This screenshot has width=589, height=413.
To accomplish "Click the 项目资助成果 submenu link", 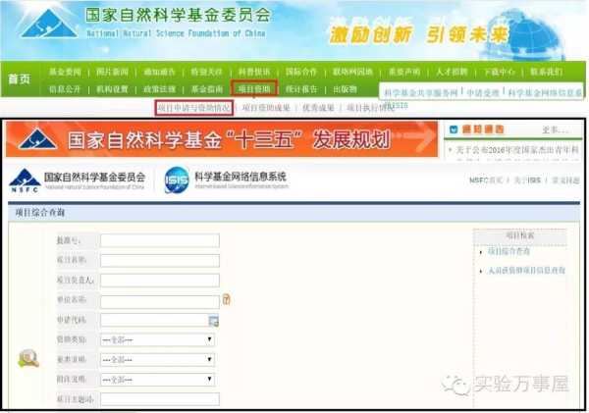I will tap(266, 108).
